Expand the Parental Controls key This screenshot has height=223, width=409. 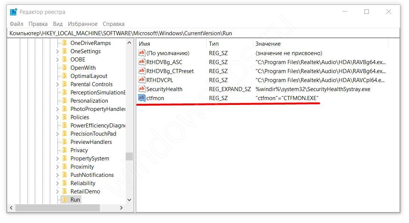(57, 84)
